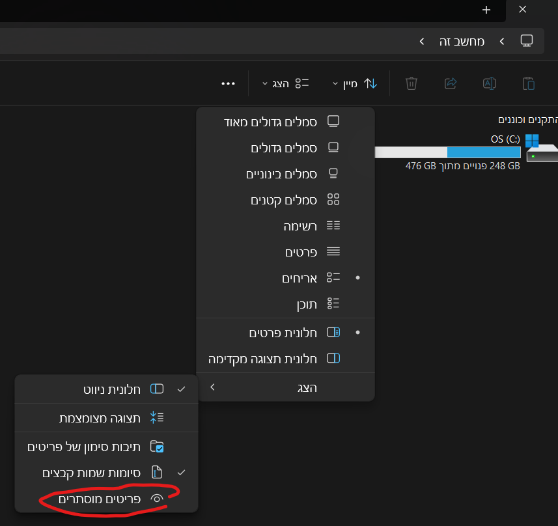Open the ellipsis 'See more' toolbar icon
The width and height of the screenshot is (558, 526).
tap(229, 83)
